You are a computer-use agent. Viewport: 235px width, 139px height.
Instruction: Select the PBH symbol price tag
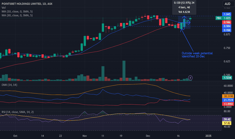(219, 18)
